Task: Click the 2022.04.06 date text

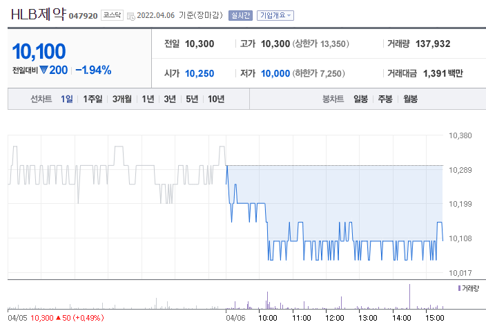Action: coord(155,15)
